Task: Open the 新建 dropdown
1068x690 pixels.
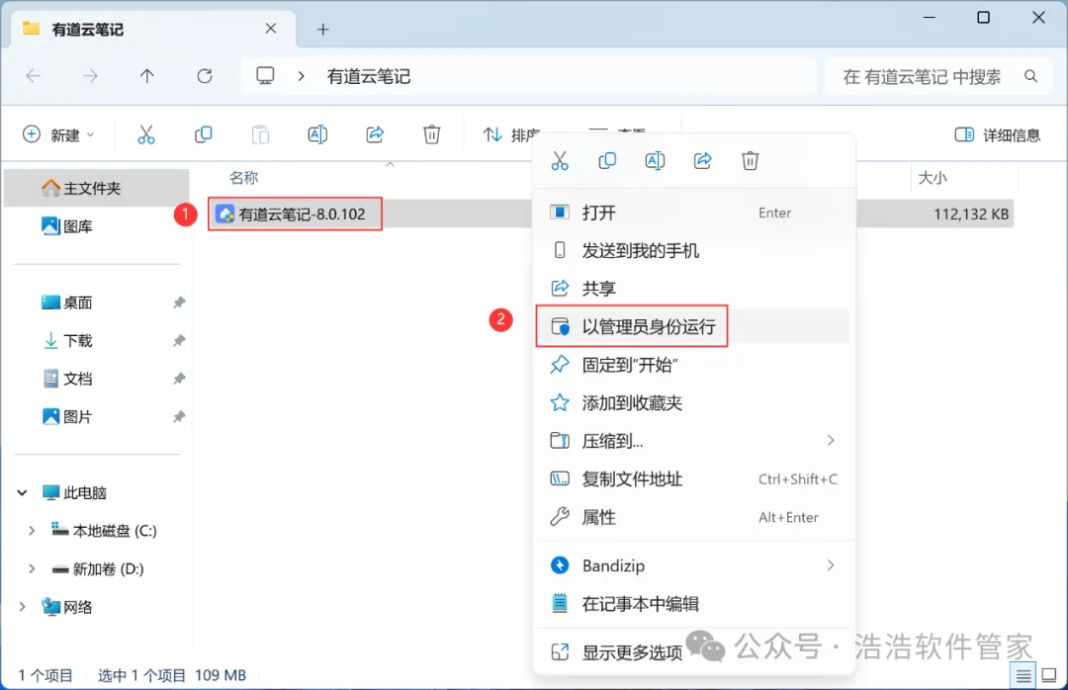Action: tap(58, 134)
